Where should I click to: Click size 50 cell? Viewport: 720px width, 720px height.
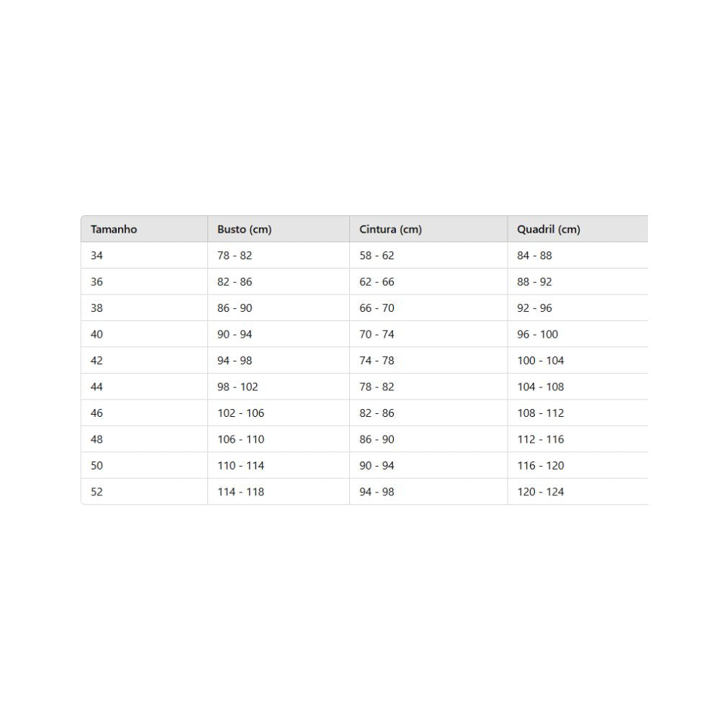pos(97,466)
